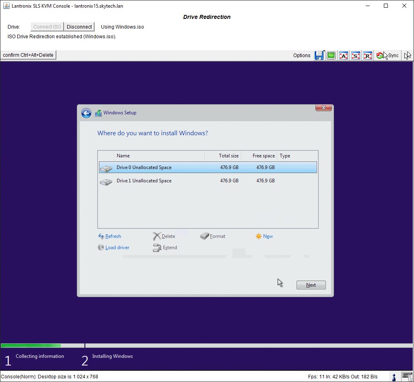This screenshot has width=414, height=382.
Task: Click the Next button in Windows Setup
Action: 311,285
